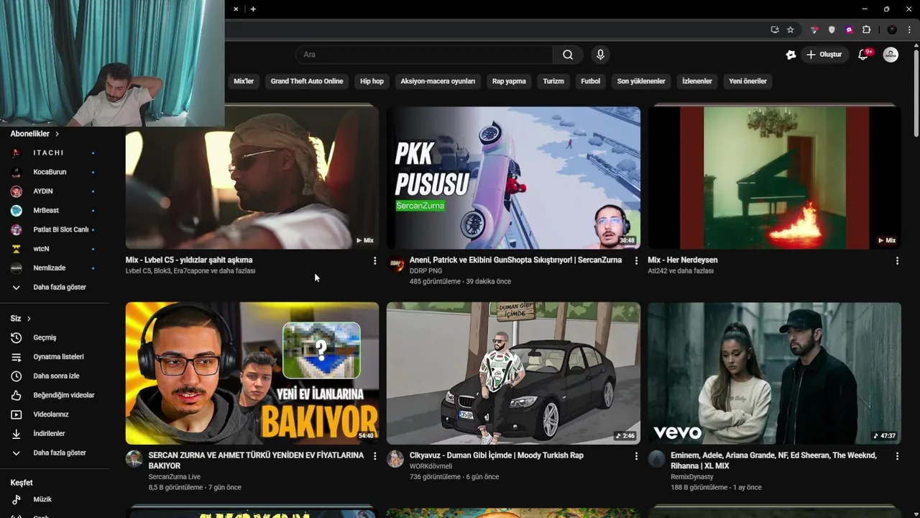Open the Eminem XL Mix vevo thumbnail
Viewport: 920px width, 518px height.
(x=774, y=373)
